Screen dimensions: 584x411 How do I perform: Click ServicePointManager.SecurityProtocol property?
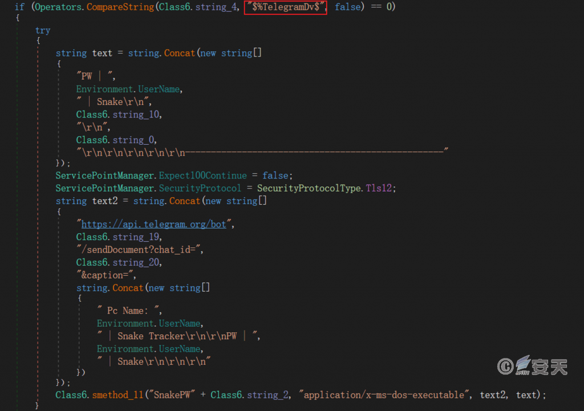pos(149,188)
